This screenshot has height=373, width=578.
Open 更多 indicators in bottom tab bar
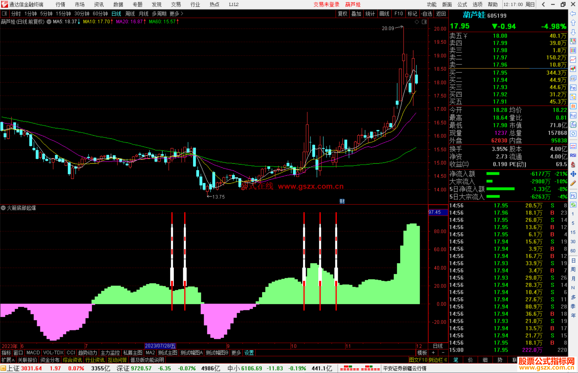[x=236, y=353]
